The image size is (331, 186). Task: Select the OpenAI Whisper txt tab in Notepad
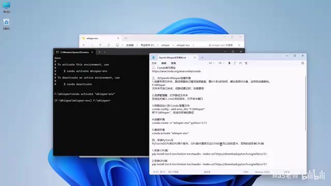[x=172, y=57]
